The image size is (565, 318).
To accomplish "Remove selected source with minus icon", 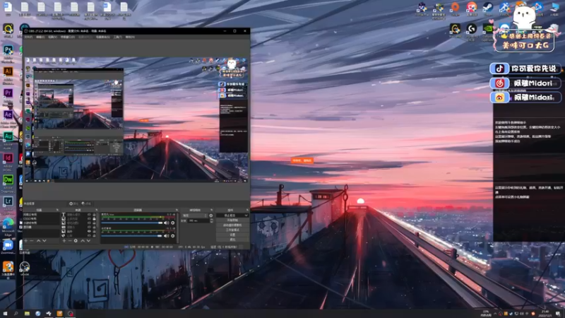I will 70,240.
